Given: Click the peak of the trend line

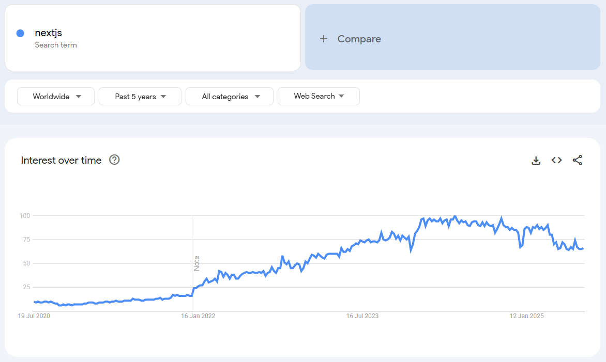Looking at the screenshot, I should click(x=454, y=215).
